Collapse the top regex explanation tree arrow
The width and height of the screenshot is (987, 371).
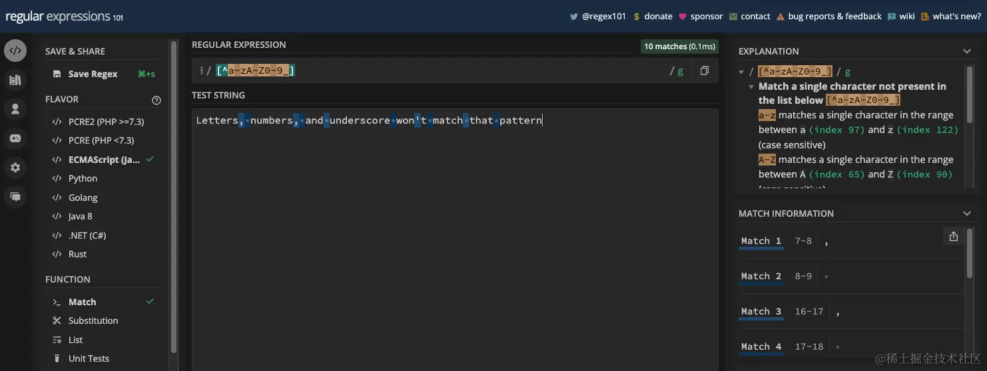[742, 72]
